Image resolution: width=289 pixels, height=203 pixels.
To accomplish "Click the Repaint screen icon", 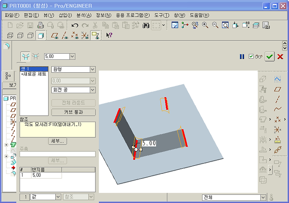I will tap(175, 25).
